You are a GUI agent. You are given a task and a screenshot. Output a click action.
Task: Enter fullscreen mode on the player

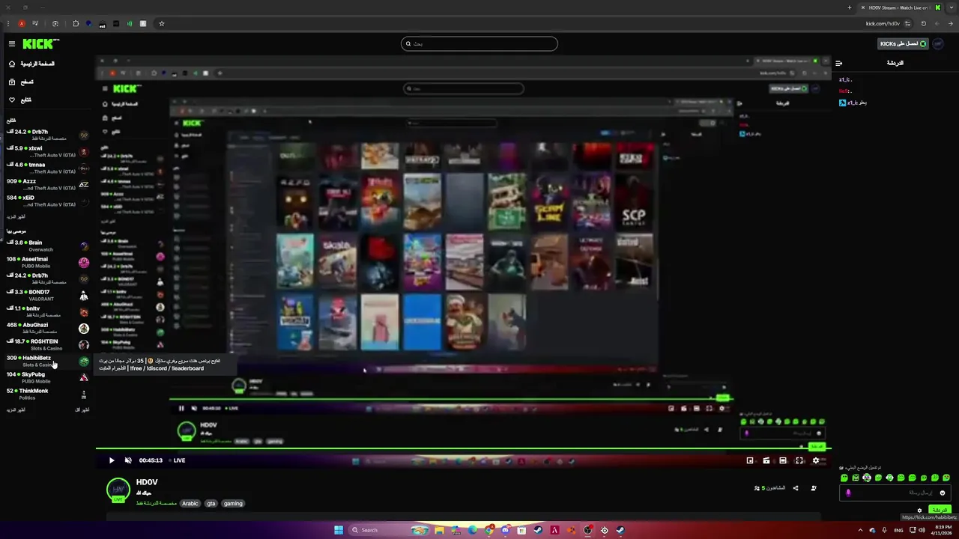pyautogui.click(x=799, y=460)
